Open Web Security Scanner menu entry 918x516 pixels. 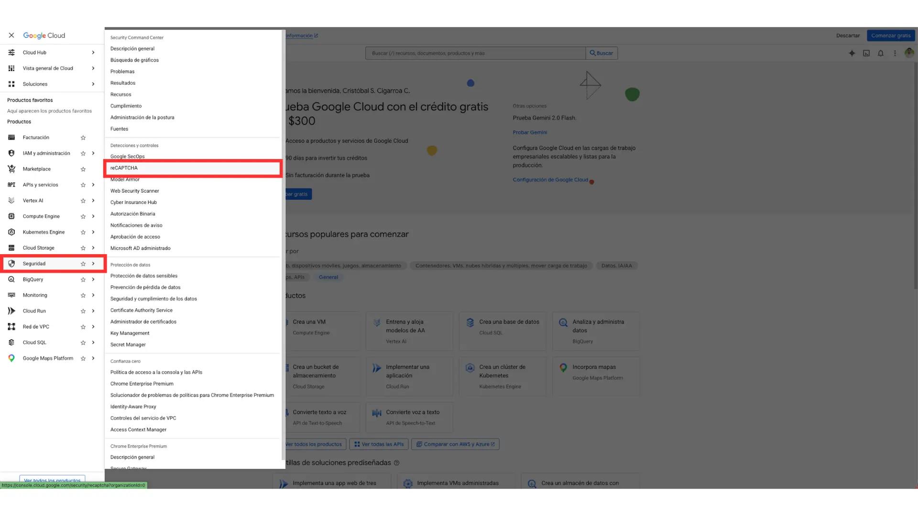[135, 191]
